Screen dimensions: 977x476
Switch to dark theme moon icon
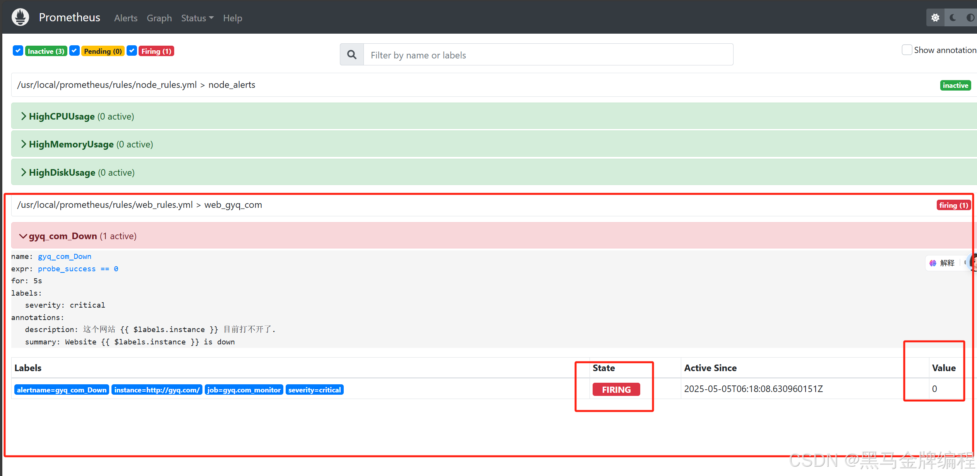coord(953,18)
